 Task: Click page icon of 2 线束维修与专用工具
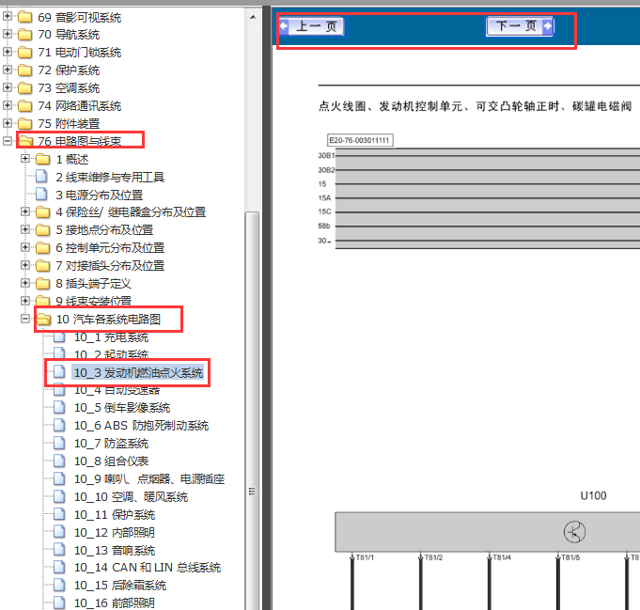coord(41,177)
